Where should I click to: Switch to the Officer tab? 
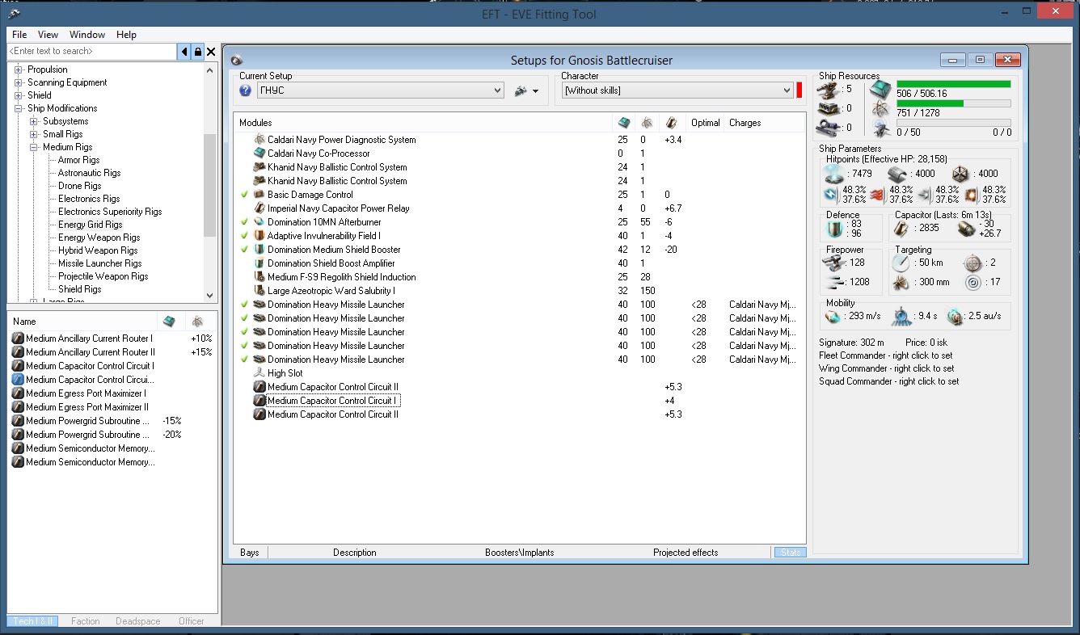[192, 621]
